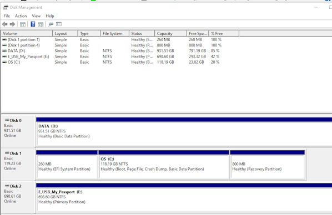Select the DATA (D:) volume name in list
Image resolution: width=332 pixels, height=215 pixels.
(16, 51)
